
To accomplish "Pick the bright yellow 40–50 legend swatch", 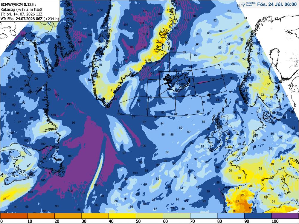I will click(x=122, y=216).
